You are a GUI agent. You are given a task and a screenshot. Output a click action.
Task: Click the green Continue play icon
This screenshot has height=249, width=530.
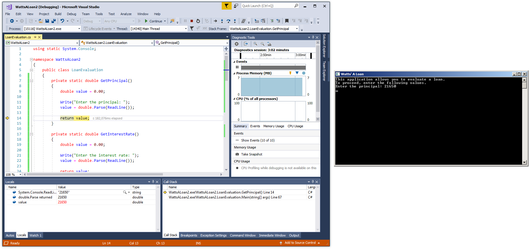(146, 21)
